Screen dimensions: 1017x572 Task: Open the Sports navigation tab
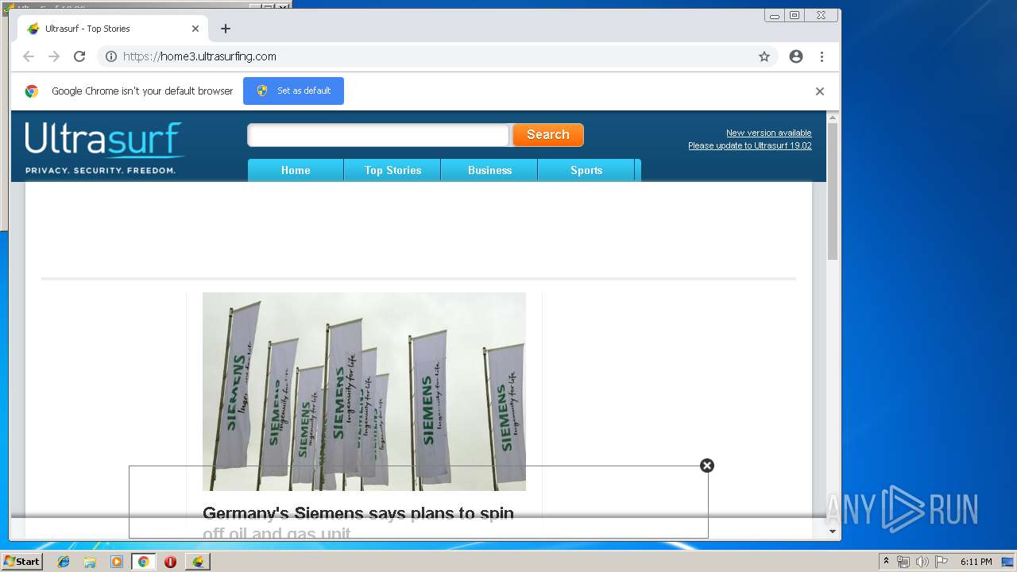click(586, 170)
